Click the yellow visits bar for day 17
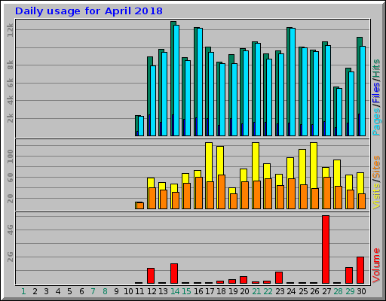The height and width of the screenshot is (301, 386). tap(209, 162)
